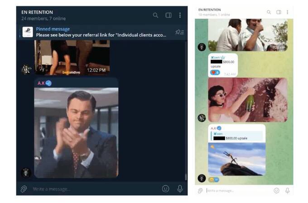308x203 pixels.
Task: Open the pinned messages list icon
Action: tap(179, 32)
